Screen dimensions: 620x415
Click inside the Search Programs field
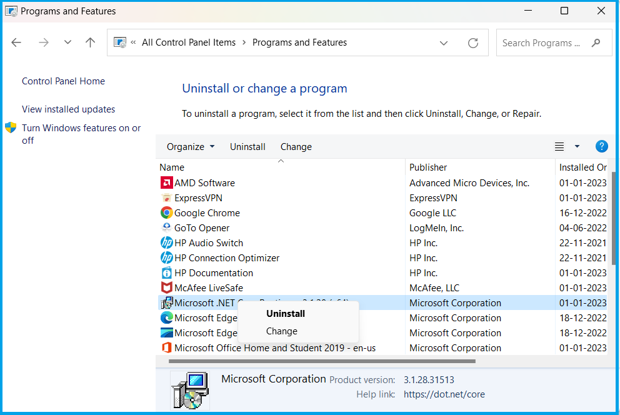click(544, 42)
